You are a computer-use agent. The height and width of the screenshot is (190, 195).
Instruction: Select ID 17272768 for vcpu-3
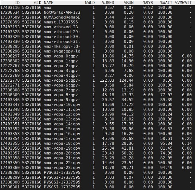click(10, 71)
